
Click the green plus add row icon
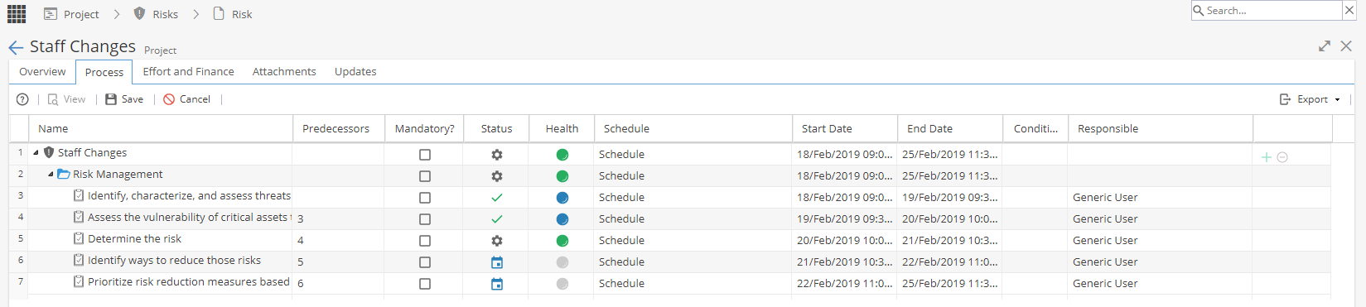pos(1266,157)
